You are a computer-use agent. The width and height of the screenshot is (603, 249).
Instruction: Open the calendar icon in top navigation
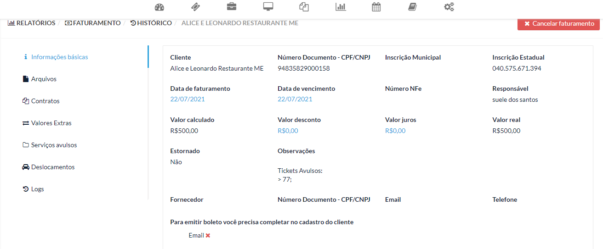[x=376, y=7]
